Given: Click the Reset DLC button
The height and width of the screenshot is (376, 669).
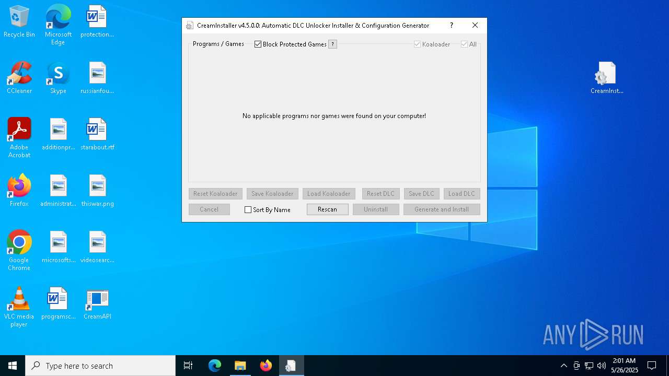Looking at the screenshot, I should 380,194.
